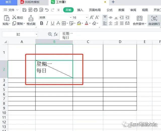Click the Print icon in quick access bar
This screenshot has width=161, height=131.
click(x=35, y=10)
